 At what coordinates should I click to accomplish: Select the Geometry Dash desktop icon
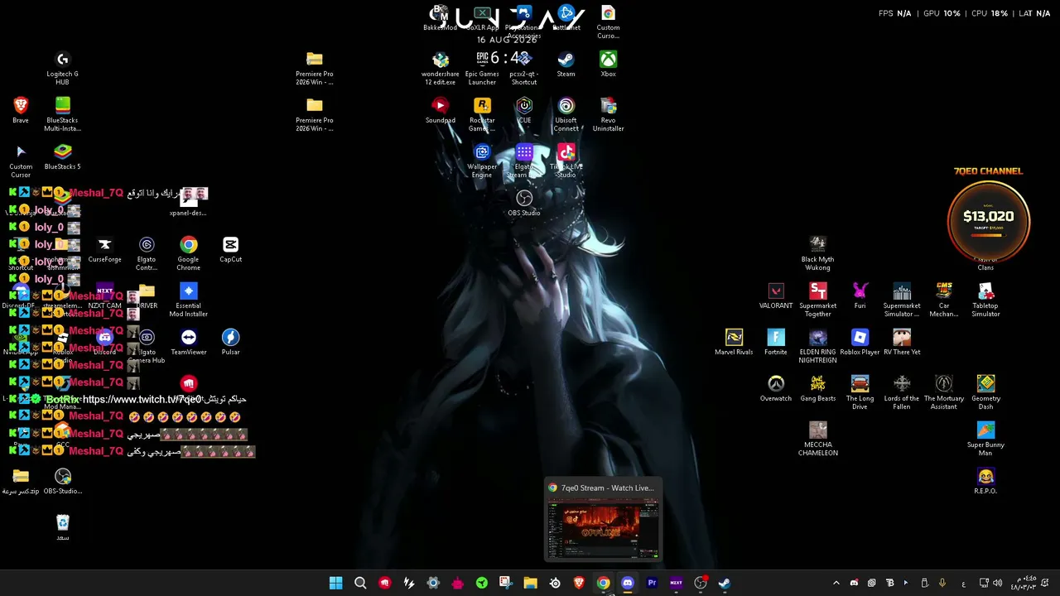click(985, 392)
